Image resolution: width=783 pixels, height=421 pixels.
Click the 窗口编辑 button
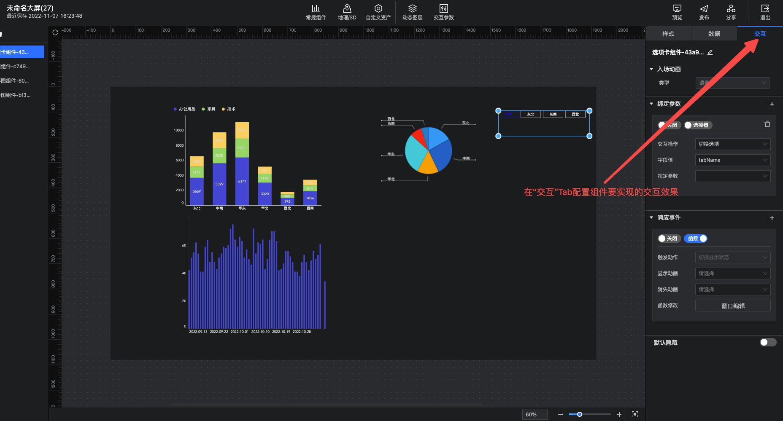pyautogui.click(x=733, y=306)
